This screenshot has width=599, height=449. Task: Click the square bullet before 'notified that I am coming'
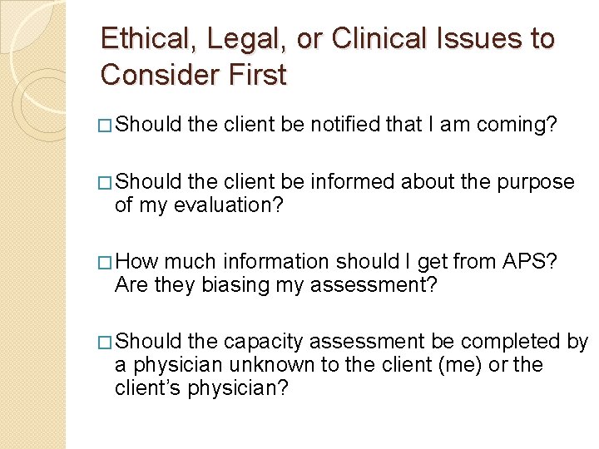tap(105, 126)
